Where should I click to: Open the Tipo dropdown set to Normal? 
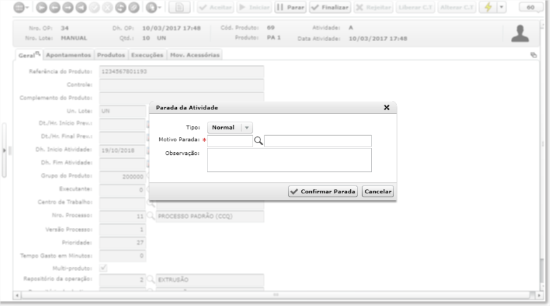(230, 128)
